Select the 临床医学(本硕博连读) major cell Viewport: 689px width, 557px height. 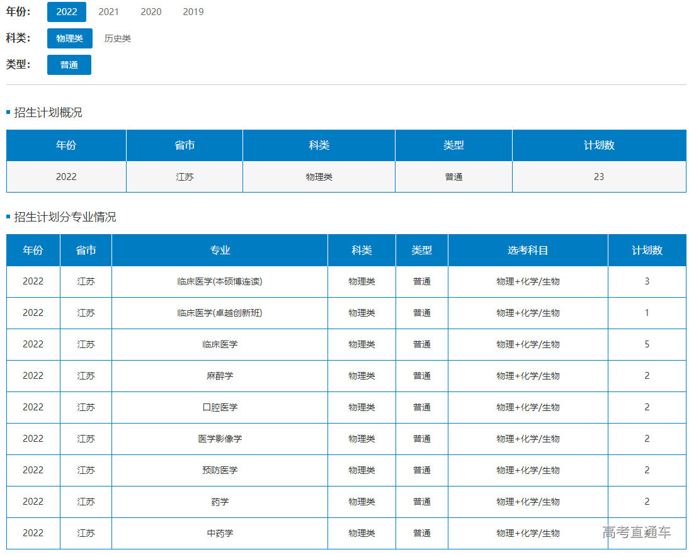point(220,281)
